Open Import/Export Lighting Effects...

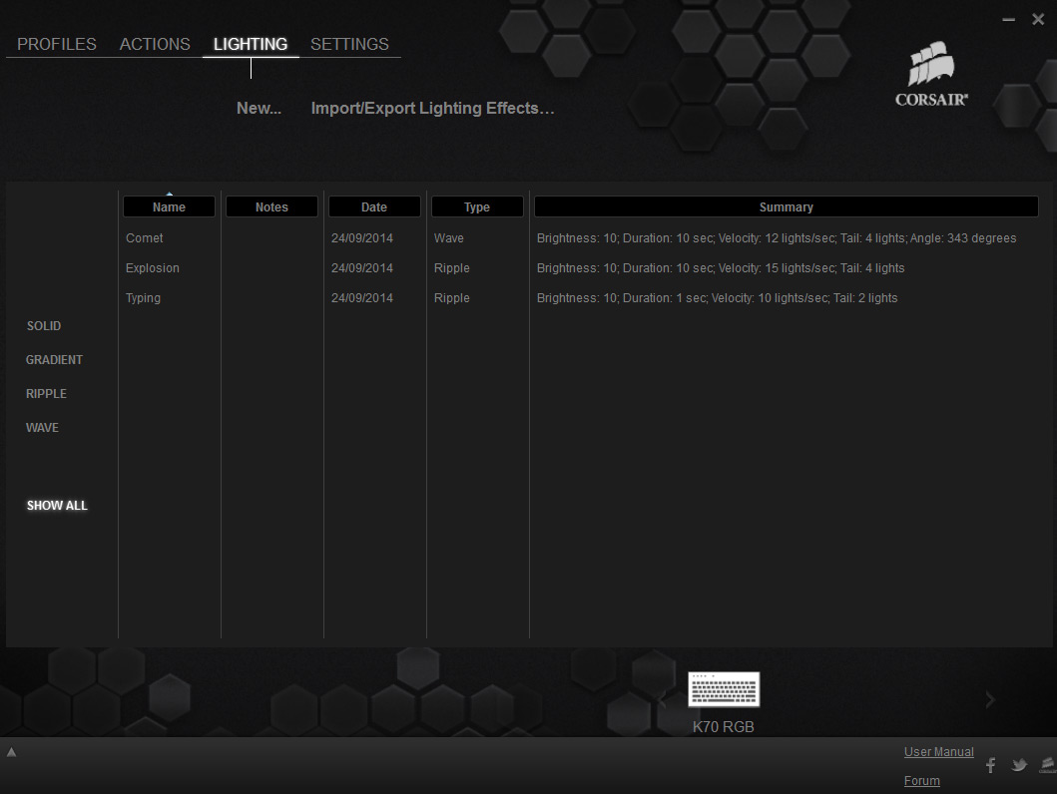(x=433, y=109)
